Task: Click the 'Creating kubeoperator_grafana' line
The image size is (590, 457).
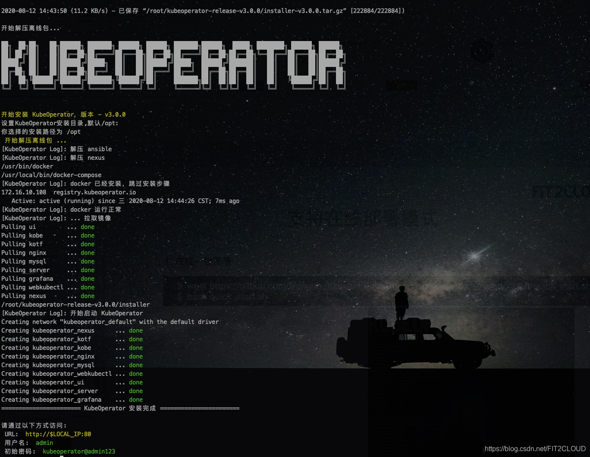Action: [72, 400]
